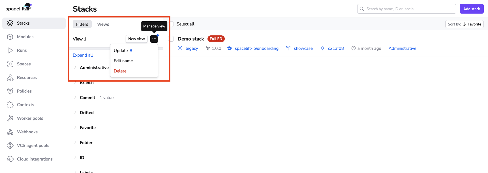Open the spacelift-io/onboarding repository link
The height and width of the screenshot is (173, 488).
coord(256,48)
